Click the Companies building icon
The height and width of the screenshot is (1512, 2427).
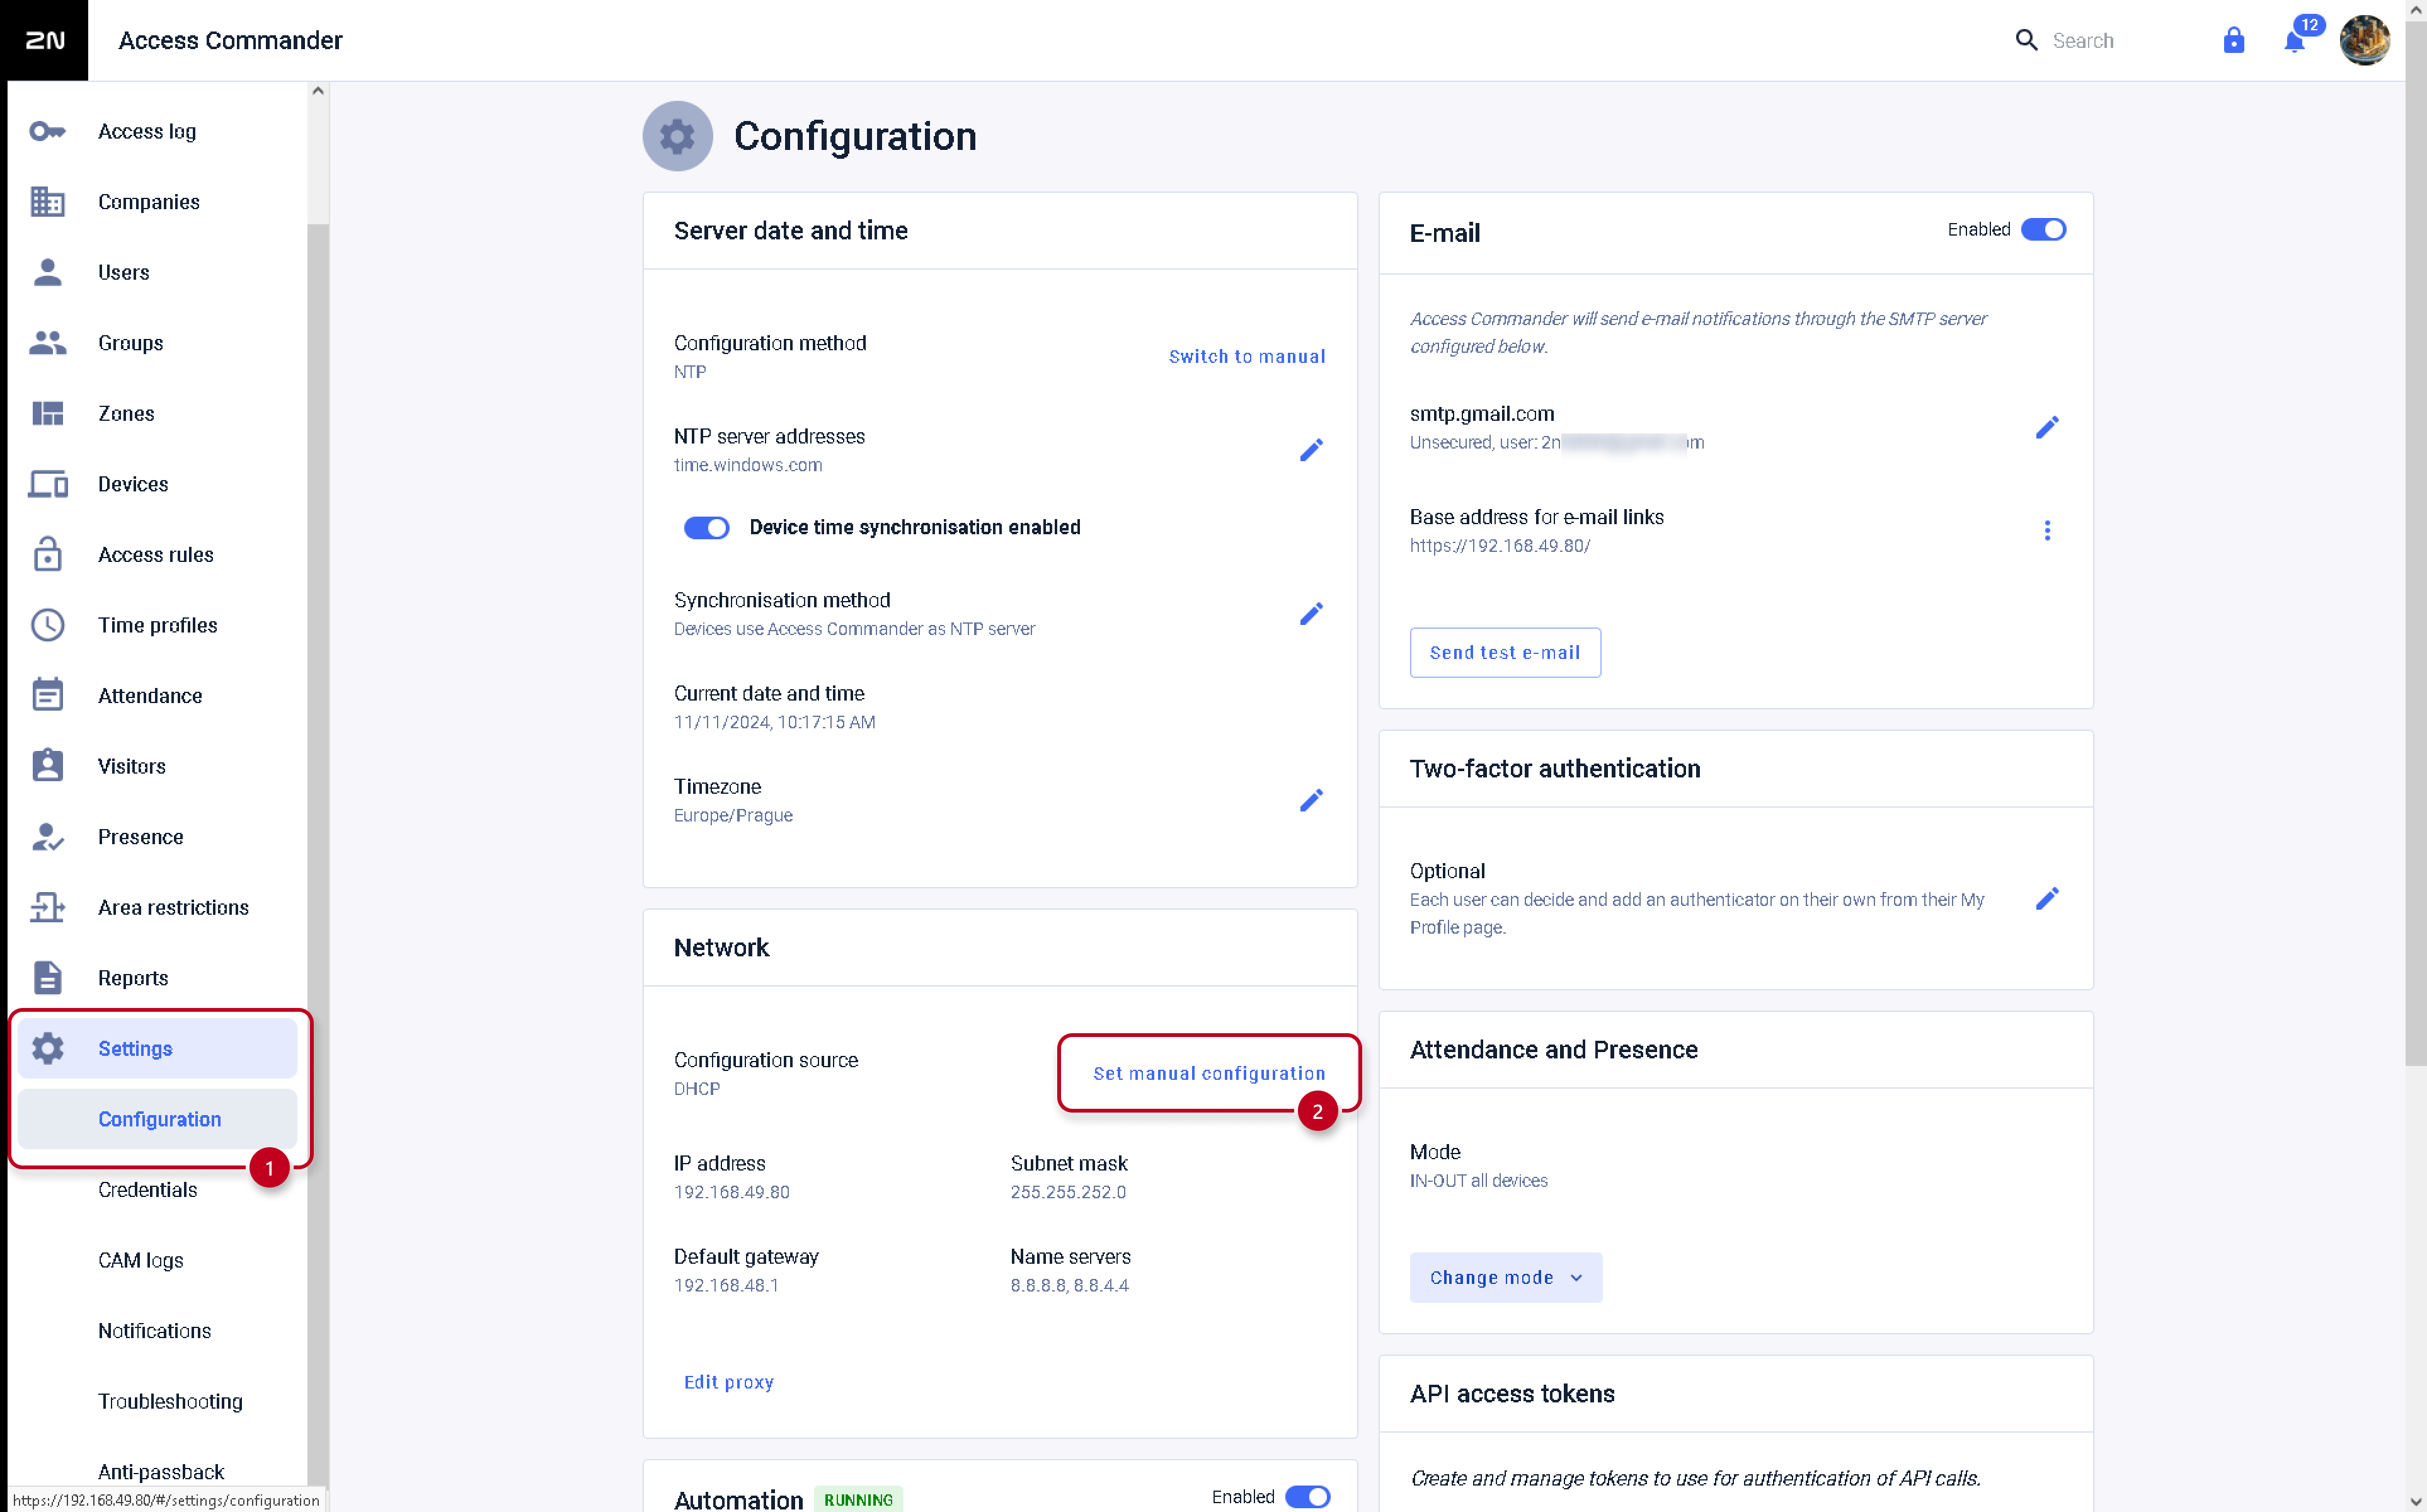coord(47,202)
